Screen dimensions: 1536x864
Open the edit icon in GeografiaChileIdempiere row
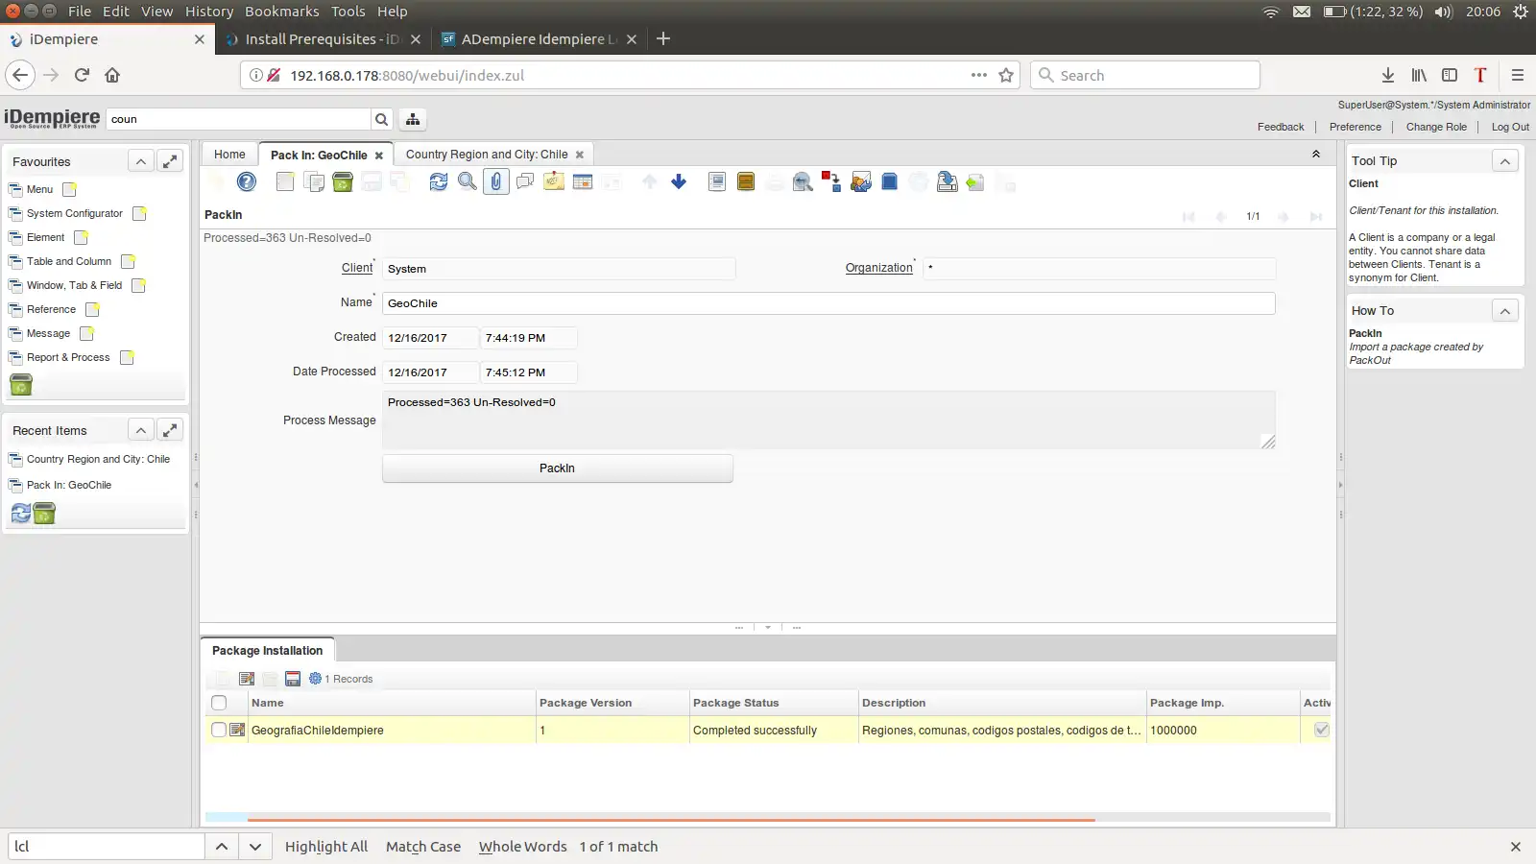[237, 730]
